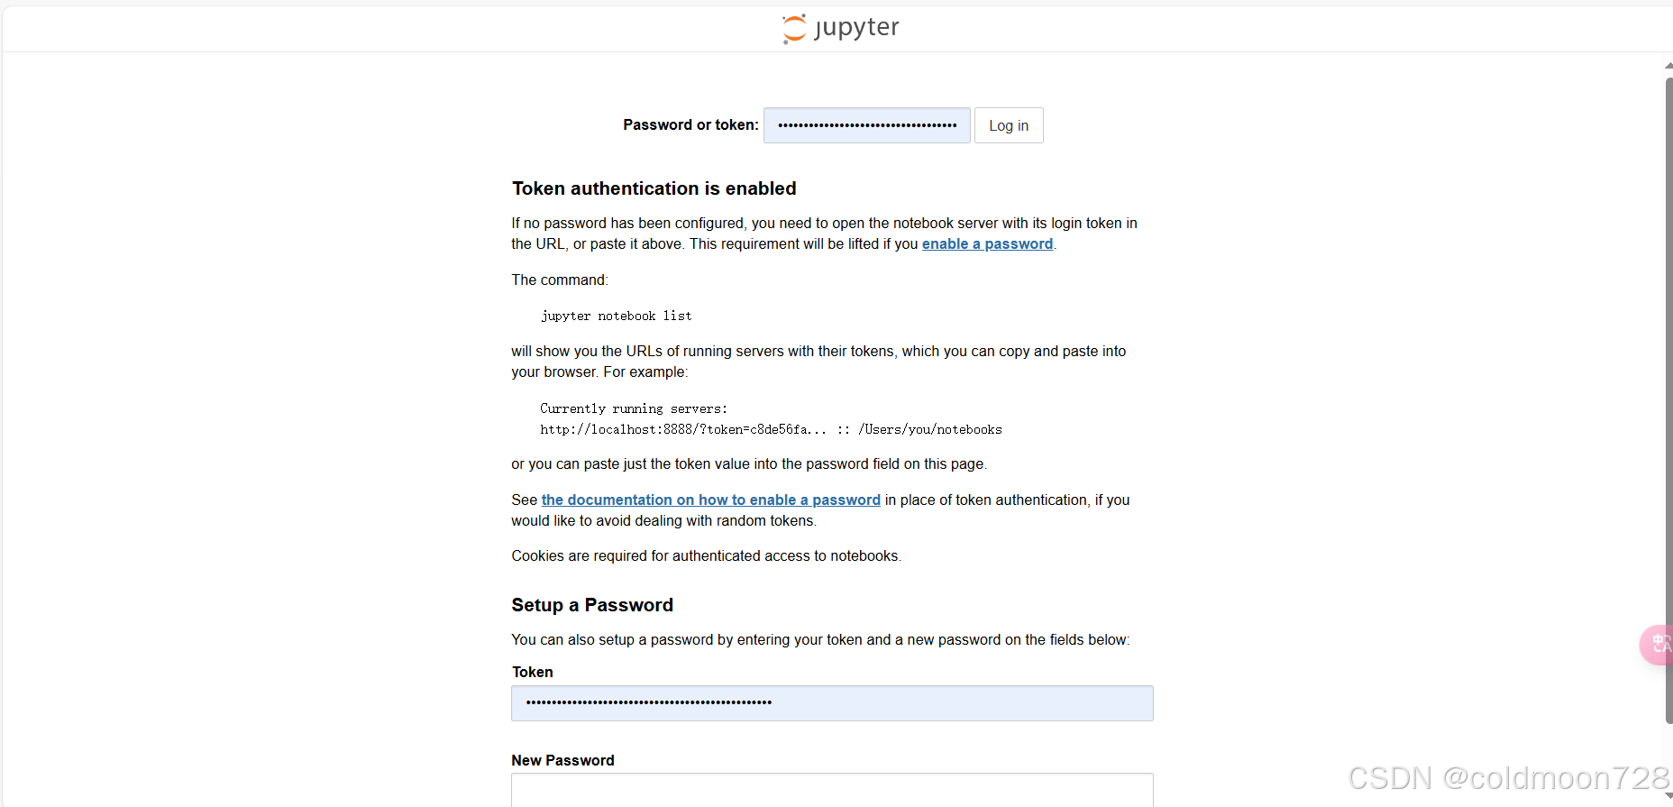Click the Currently running servers example text
The image size is (1673, 807).
(x=633, y=408)
